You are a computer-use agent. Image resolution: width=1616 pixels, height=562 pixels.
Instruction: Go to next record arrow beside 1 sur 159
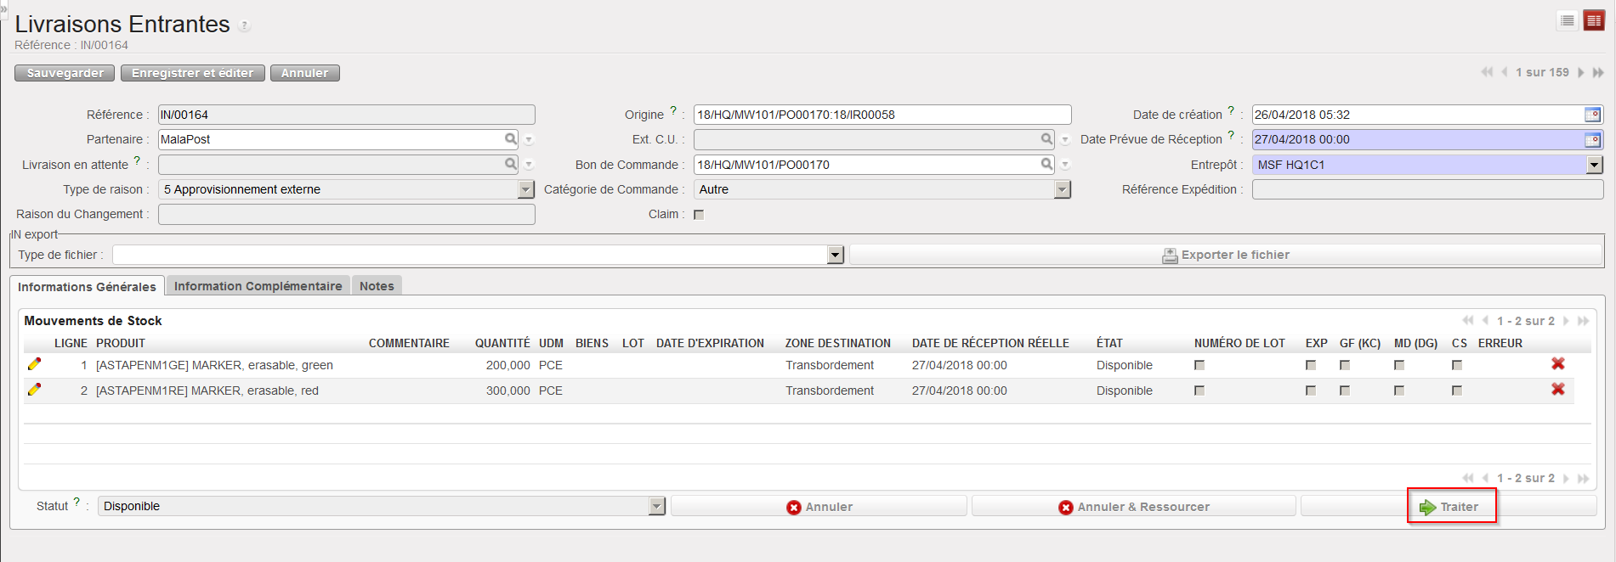(1581, 73)
